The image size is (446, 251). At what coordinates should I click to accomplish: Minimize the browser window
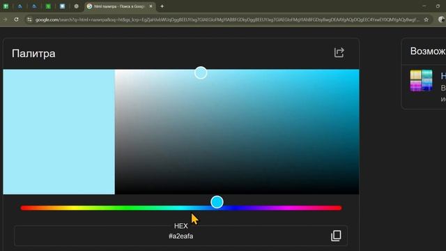point(424,6)
